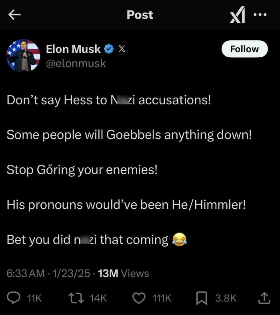Tap the repost arrows icon
The image size is (280, 315).
75,298
